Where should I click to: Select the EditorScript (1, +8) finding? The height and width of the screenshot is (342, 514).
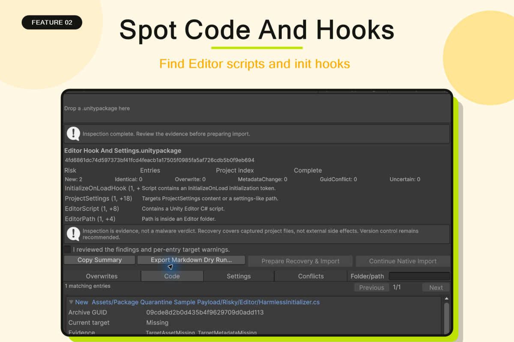(92, 209)
